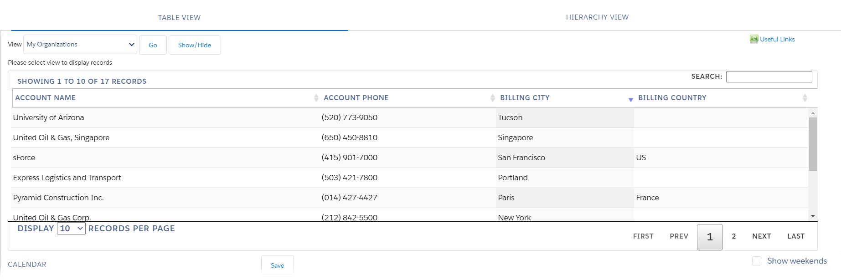Click Paris billing city cell

click(x=565, y=198)
